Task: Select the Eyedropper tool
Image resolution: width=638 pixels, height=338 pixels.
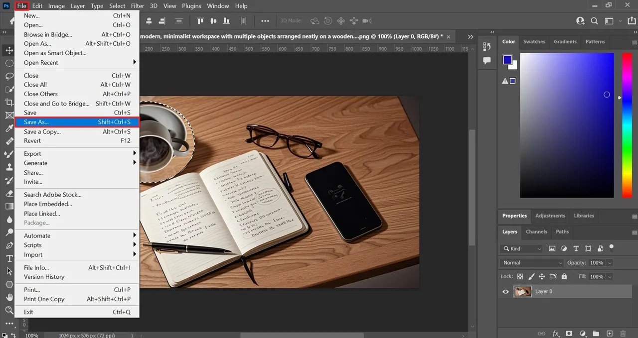Action: (x=10, y=128)
